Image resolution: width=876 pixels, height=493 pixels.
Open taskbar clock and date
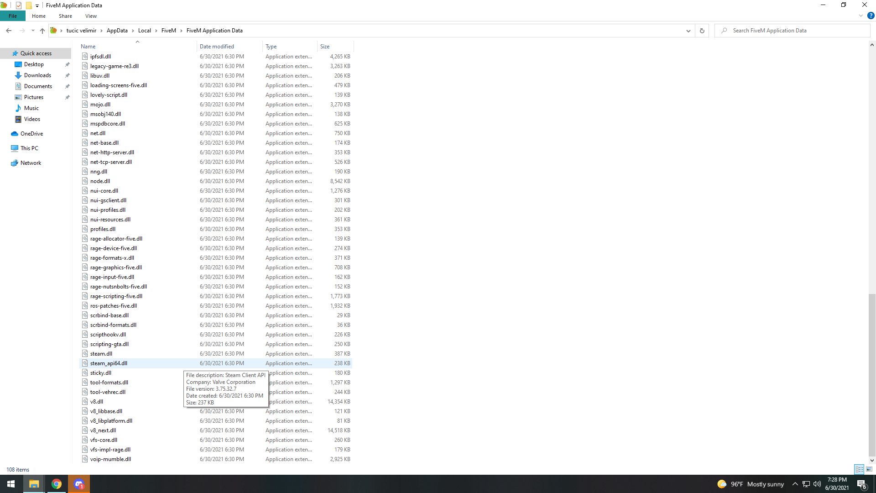[837, 484]
